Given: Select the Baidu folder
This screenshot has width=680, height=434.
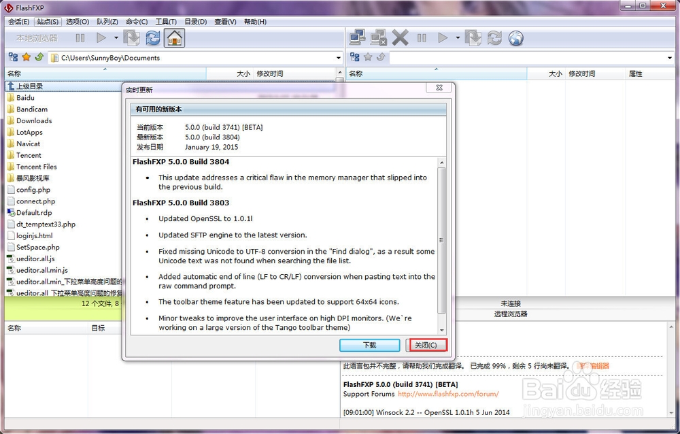Looking at the screenshot, I should tap(25, 98).
